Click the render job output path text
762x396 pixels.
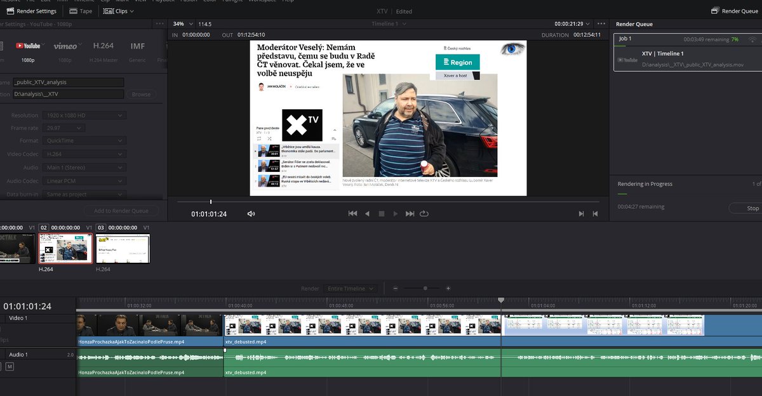(692, 65)
